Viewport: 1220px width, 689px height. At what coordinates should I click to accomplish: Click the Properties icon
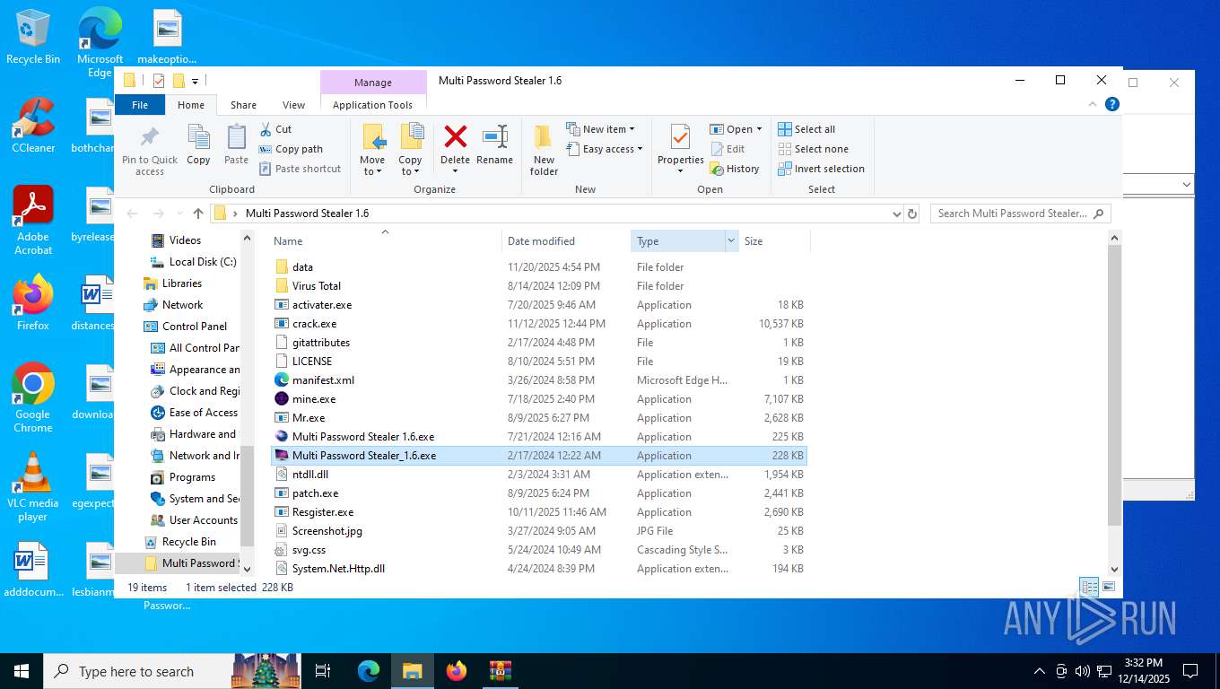pos(680,138)
